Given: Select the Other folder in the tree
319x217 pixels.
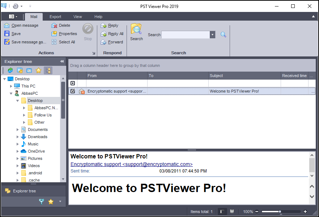Looking at the screenshot, I should click(x=39, y=122).
